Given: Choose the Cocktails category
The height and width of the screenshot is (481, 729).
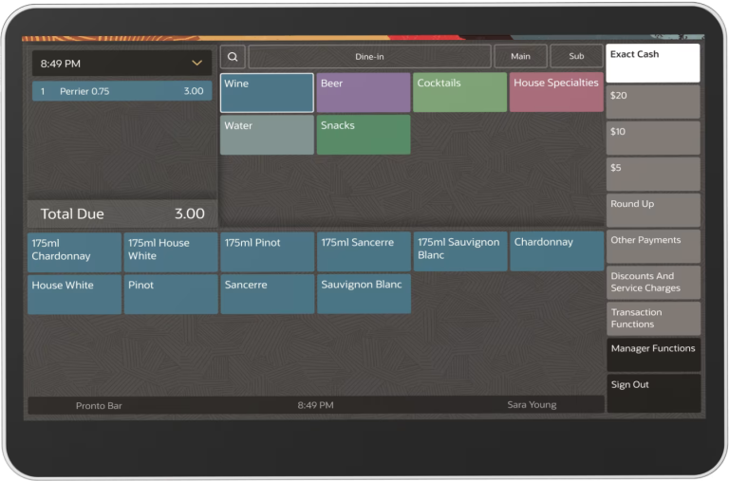Looking at the screenshot, I should pos(460,93).
